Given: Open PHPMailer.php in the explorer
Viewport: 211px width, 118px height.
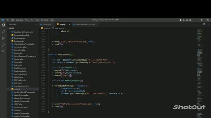Looking at the screenshot, I should click(20, 80).
